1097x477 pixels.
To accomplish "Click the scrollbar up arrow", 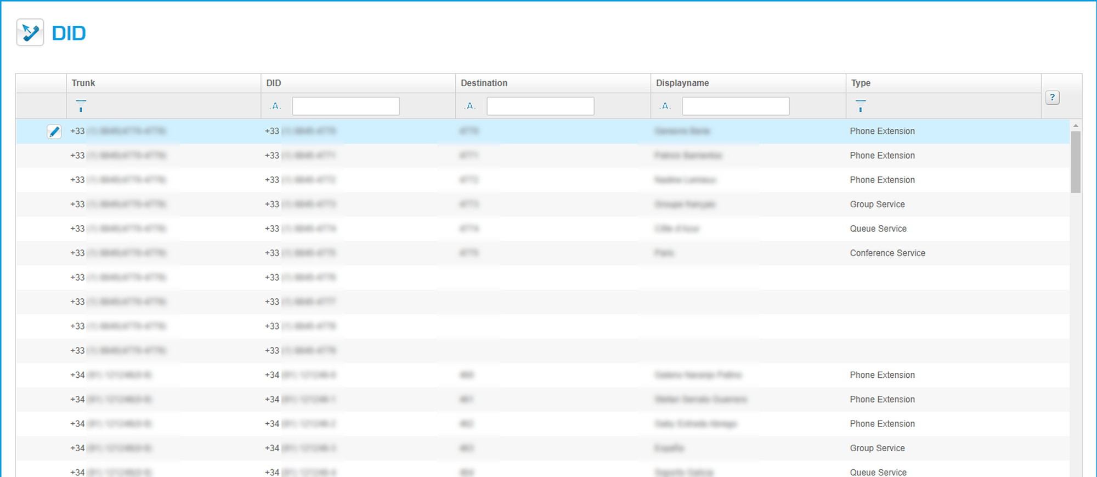I will [1076, 126].
